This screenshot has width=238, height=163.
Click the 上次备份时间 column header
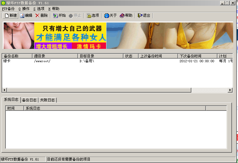tap(158, 56)
